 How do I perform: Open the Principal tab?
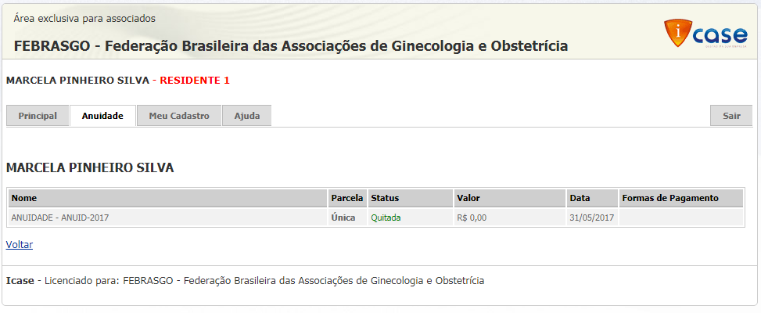tap(38, 116)
